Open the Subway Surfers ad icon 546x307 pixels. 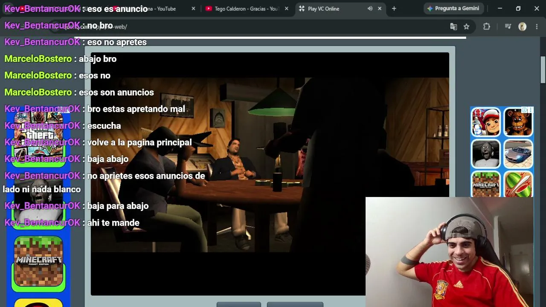click(x=486, y=122)
